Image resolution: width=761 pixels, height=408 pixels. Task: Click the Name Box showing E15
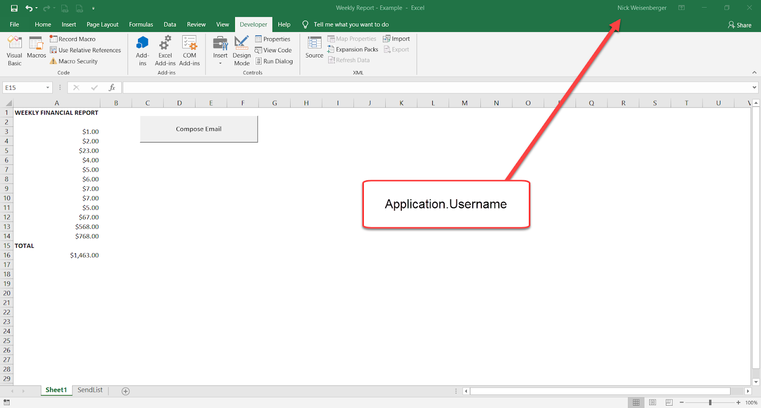pyautogui.click(x=24, y=87)
